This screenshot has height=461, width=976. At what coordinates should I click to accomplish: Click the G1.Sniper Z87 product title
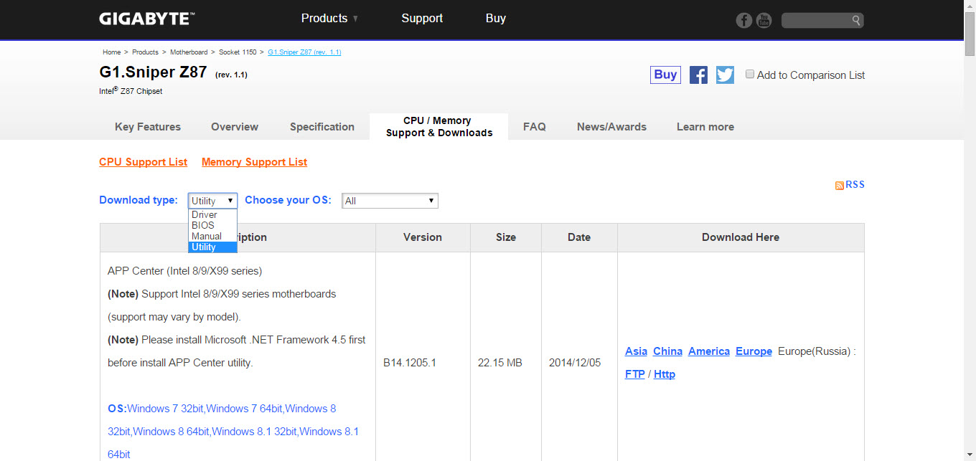(x=153, y=72)
